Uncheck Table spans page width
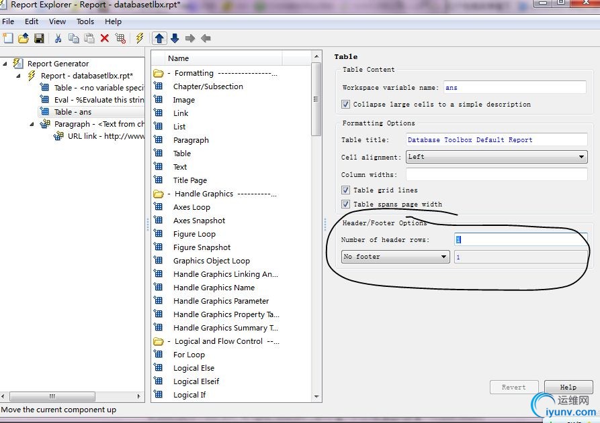This screenshot has height=423, width=600. (345, 204)
